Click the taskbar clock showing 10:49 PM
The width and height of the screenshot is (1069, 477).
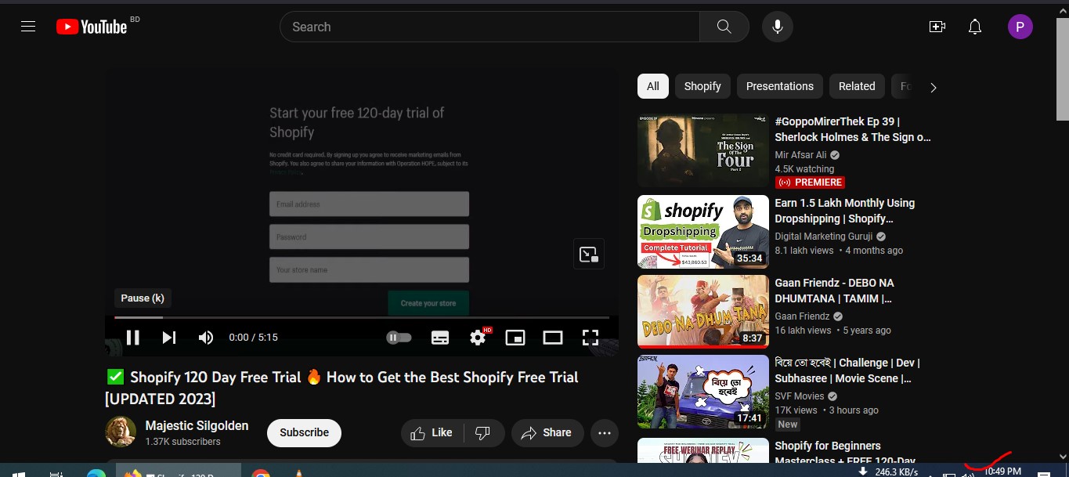pyautogui.click(x=1002, y=472)
